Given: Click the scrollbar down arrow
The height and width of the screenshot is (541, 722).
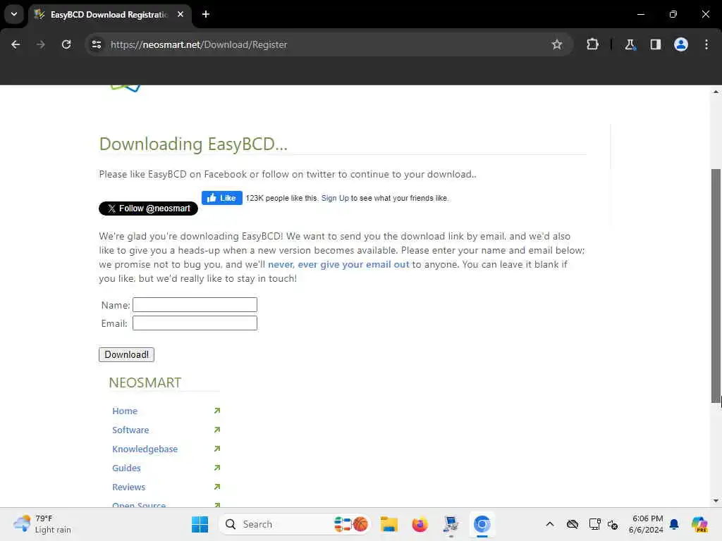Looking at the screenshot, I should click(x=716, y=501).
